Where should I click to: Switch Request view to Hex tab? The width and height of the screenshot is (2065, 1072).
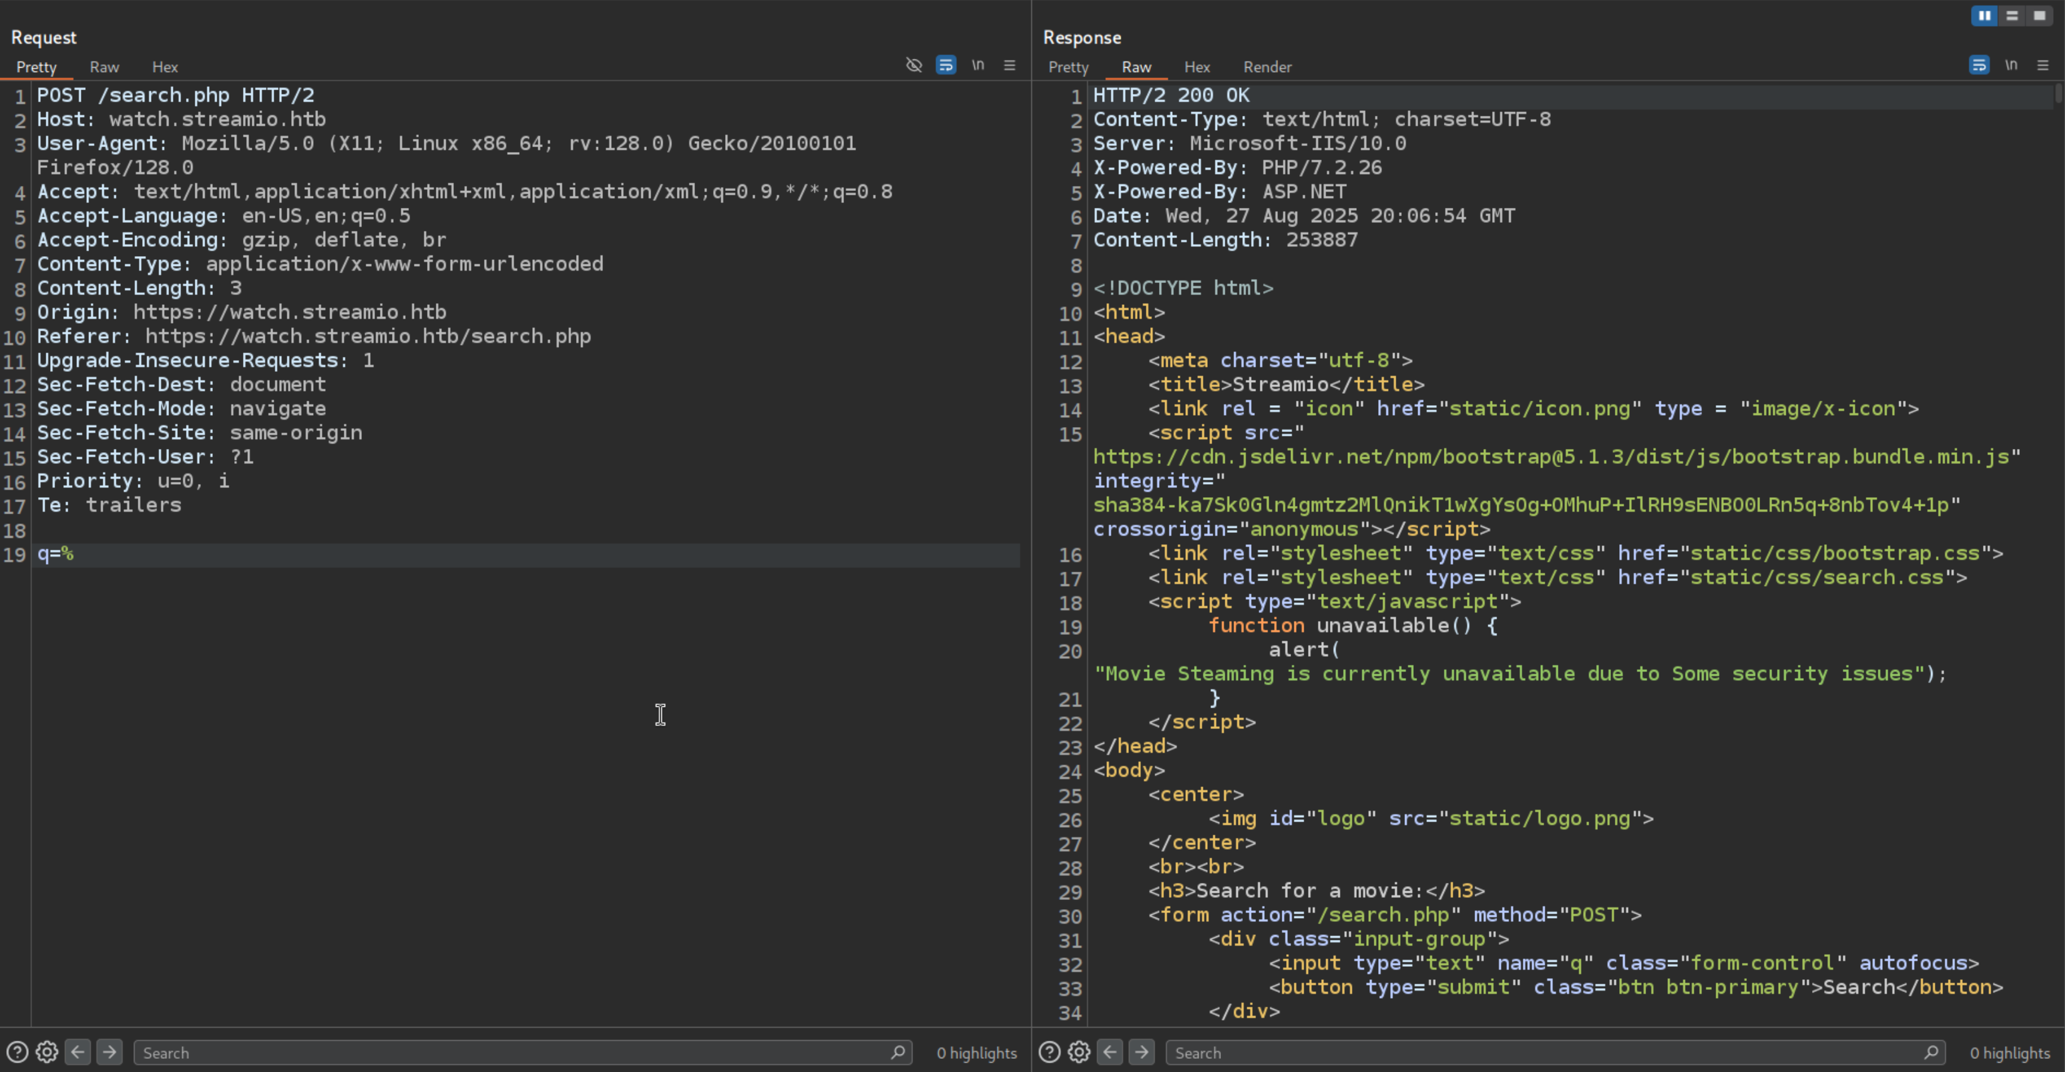165,68
